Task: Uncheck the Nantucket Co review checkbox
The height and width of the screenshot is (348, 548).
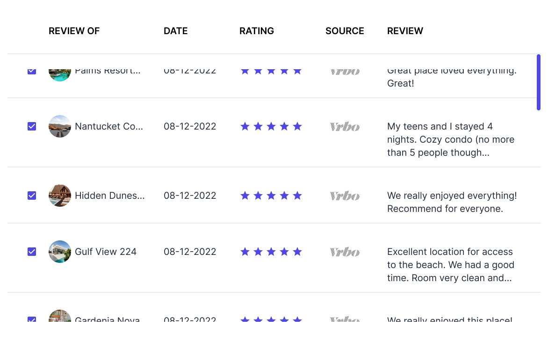Action: pyautogui.click(x=32, y=126)
